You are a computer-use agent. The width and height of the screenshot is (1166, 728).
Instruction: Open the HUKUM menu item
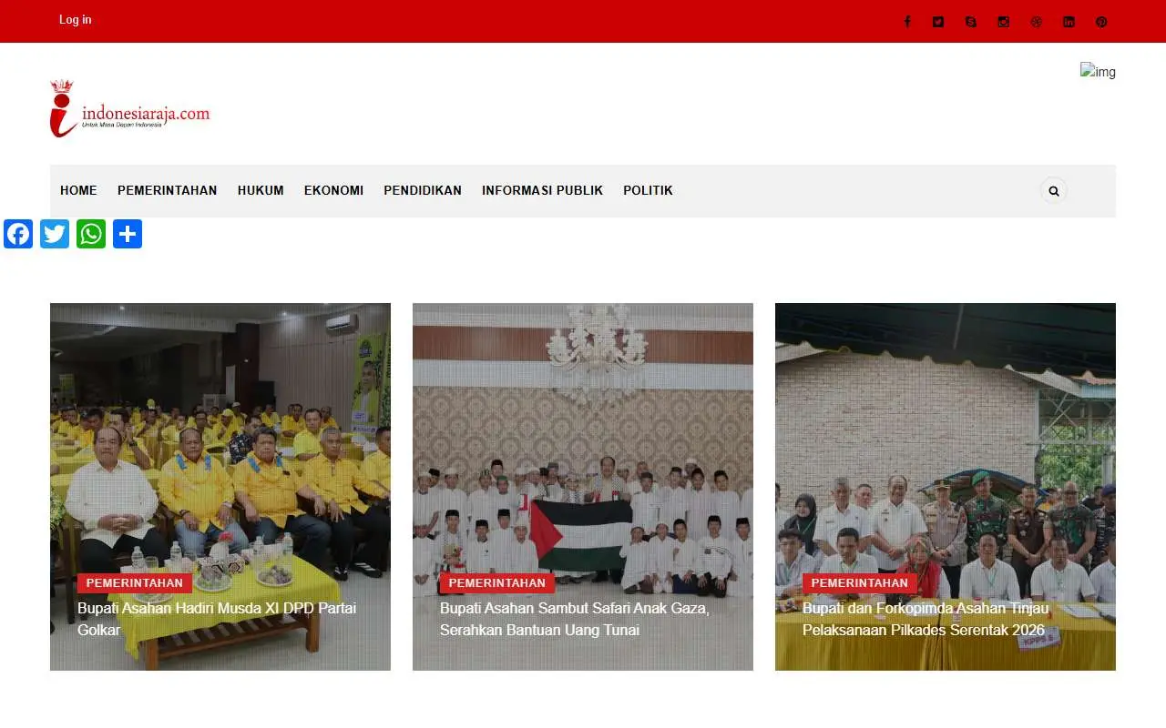tap(261, 190)
